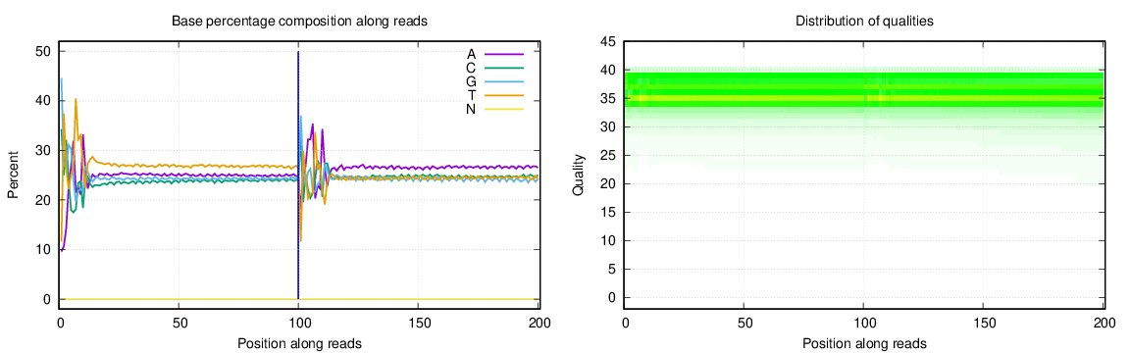This screenshot has width=1130, height=353.
Task: Click the Distribution of qualities title
Action: [864, 22]
